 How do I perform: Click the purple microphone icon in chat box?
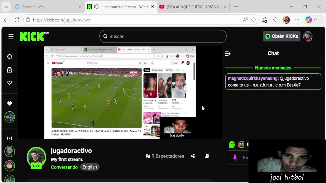click(x=235, y=158)
